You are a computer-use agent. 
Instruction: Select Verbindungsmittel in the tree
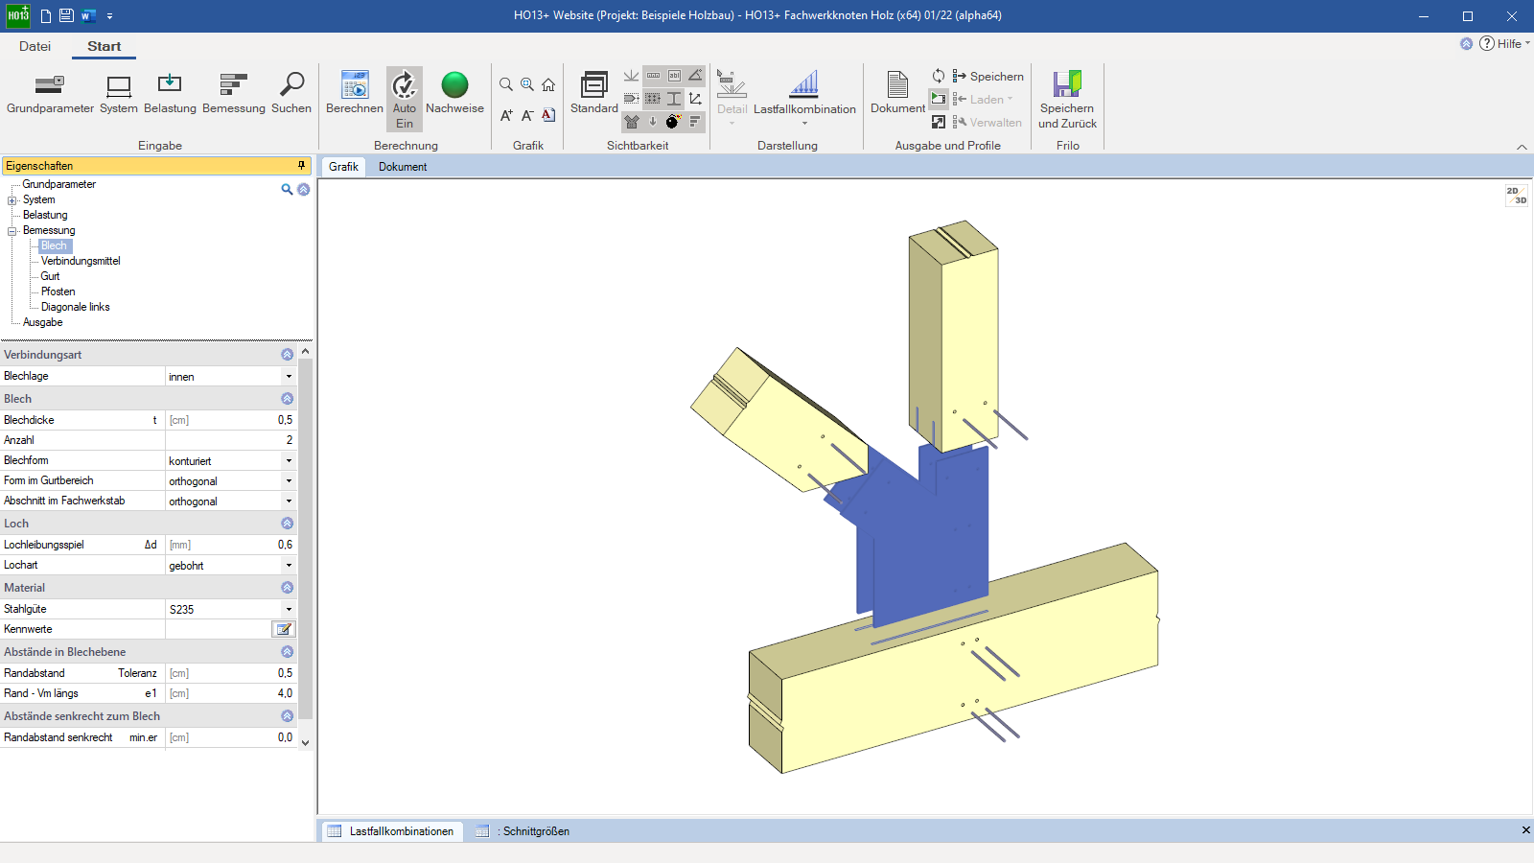tap(81, 261)
